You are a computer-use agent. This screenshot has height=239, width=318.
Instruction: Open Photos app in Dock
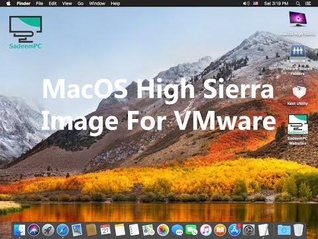coord(163,230)
